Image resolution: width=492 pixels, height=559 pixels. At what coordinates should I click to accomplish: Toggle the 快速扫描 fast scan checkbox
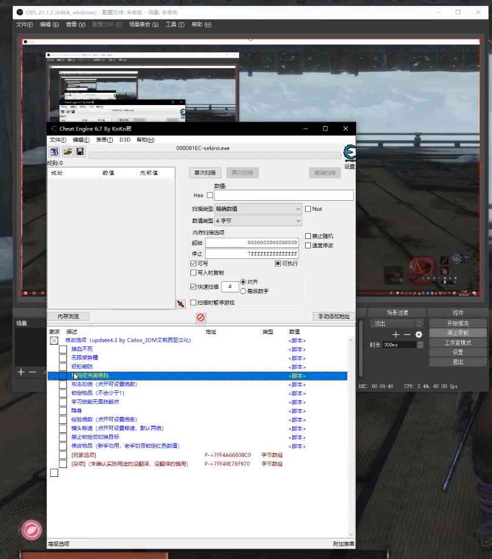click(193, 287)
